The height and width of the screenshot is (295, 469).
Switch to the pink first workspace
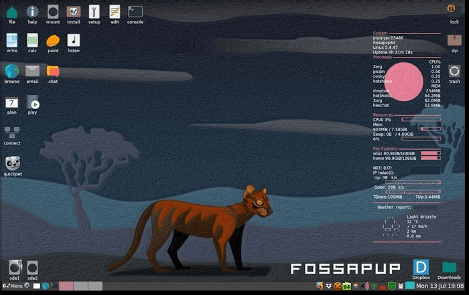(x=66, y=286)
